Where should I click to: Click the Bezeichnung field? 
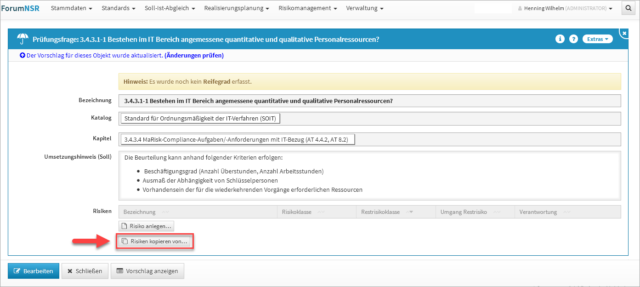click(369, 100)
